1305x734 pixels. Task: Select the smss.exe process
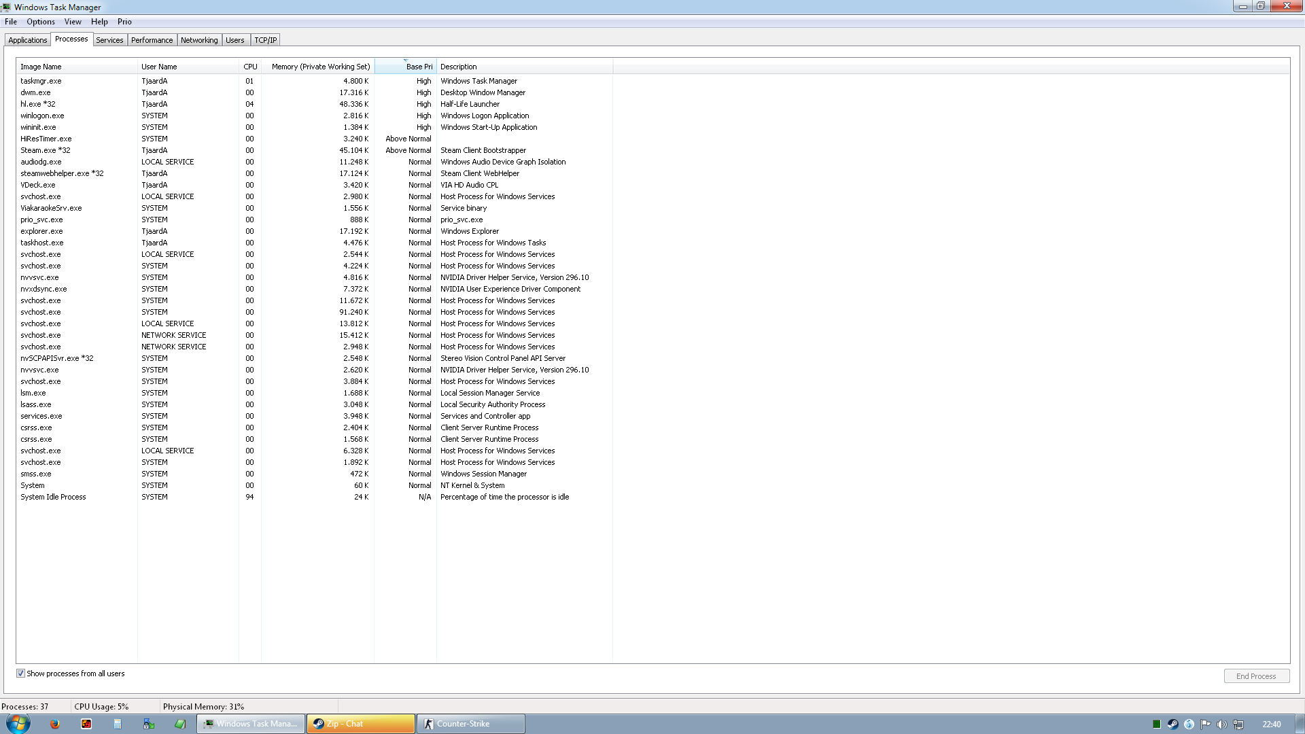click(314, 474)
